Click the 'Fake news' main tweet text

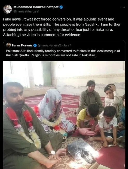62,27
